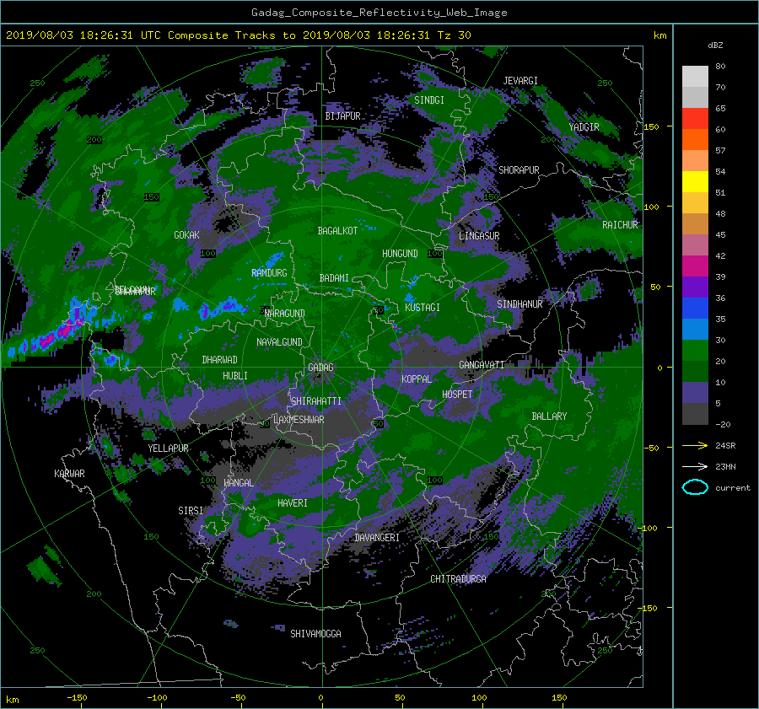Screen dimensions: 759x709
Task: Click the 'GANGAVATI' city label
Action: coord(482,365)
